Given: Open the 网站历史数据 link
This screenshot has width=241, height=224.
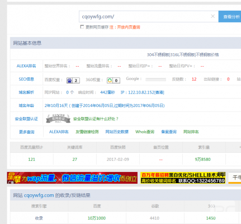Looking at the screenshot, I should [117, 132].
